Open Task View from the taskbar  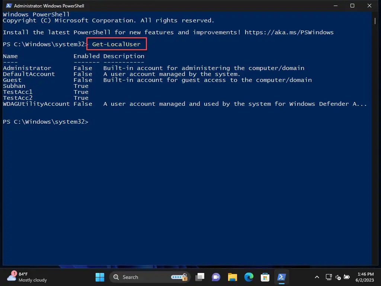(200, 277)
